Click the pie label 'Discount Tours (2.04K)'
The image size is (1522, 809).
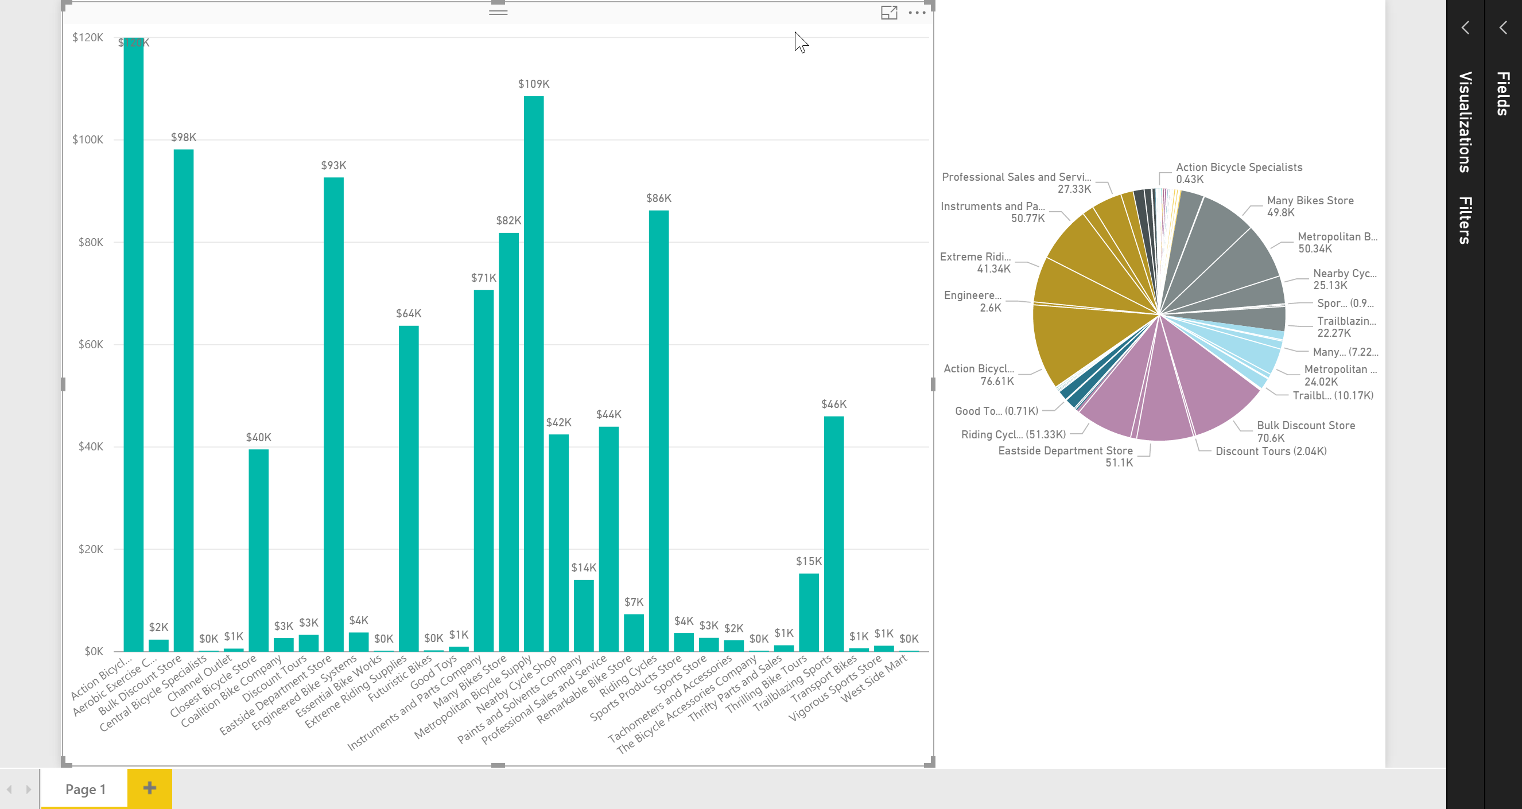click(1271, 451)
